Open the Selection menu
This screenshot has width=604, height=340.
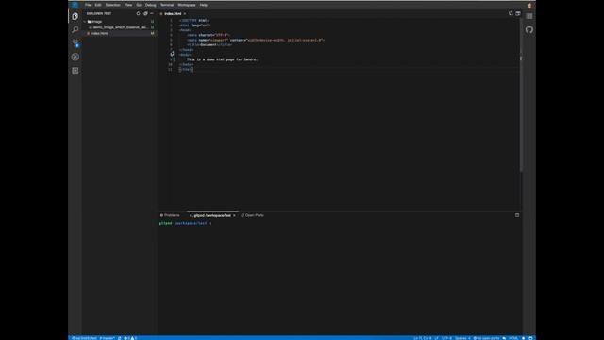coord(113,5)
